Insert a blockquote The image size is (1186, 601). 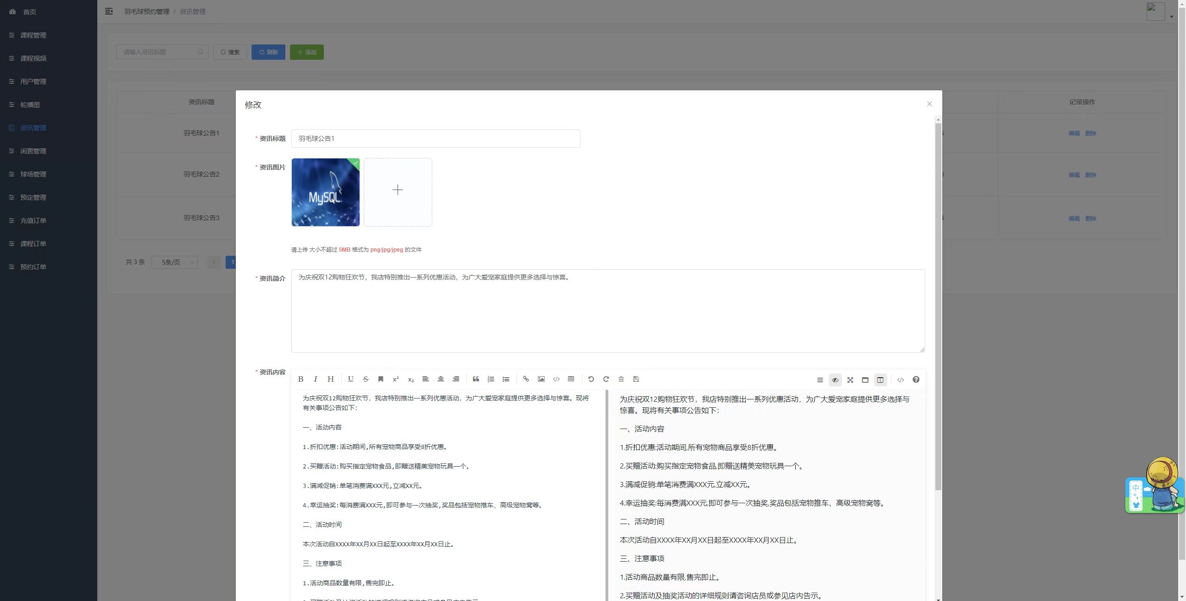coord(476,379)
